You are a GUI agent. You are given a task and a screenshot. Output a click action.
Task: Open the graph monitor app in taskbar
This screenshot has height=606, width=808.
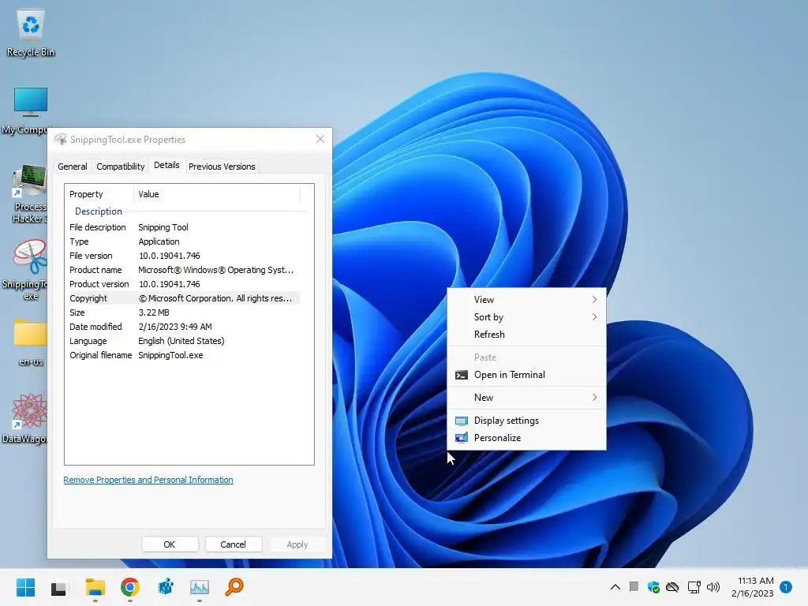click(200, 587)
